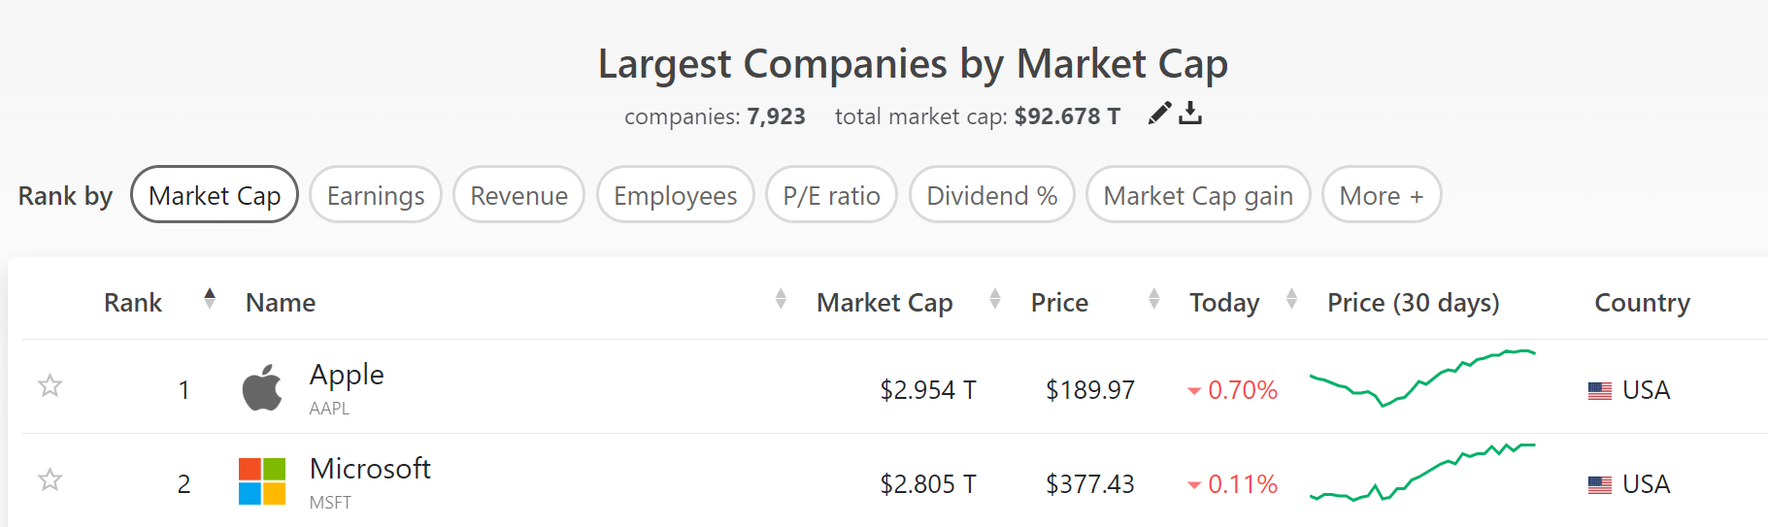
Task: View Apple 30-day price chart
Action: tap(1422, 378)
